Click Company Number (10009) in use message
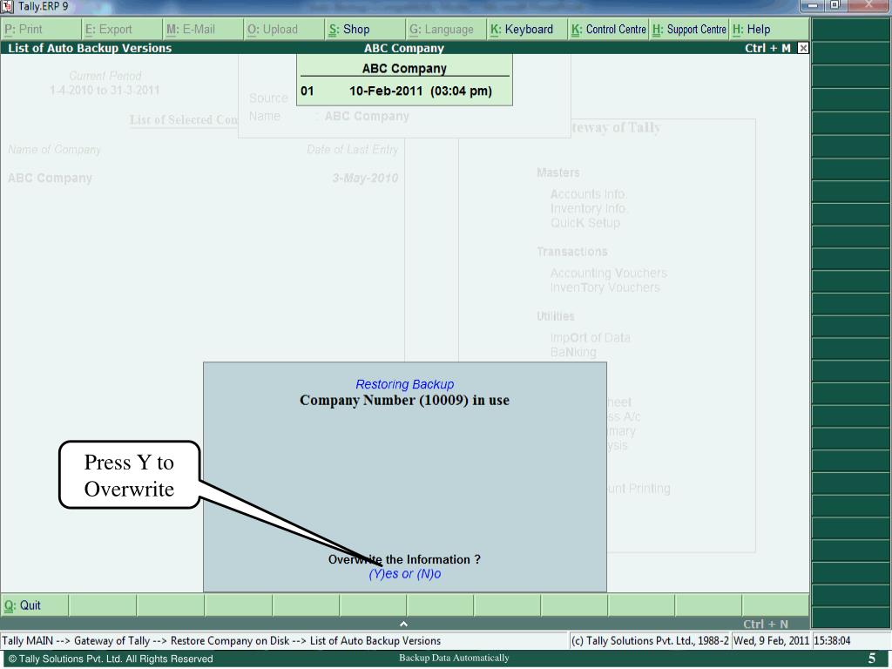 [404, 401]
